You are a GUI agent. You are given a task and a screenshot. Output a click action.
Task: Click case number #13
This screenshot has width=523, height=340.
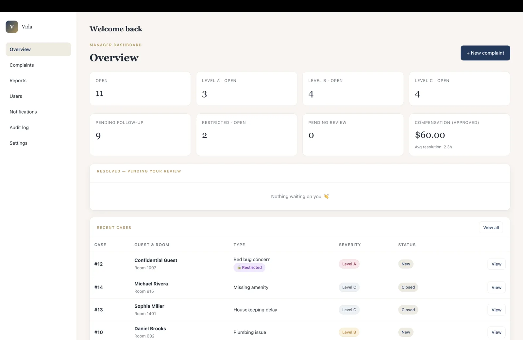coord(98,310)
